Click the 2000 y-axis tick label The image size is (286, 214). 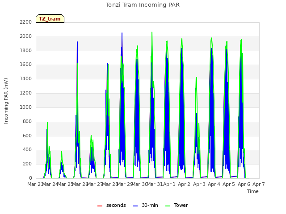26,36
